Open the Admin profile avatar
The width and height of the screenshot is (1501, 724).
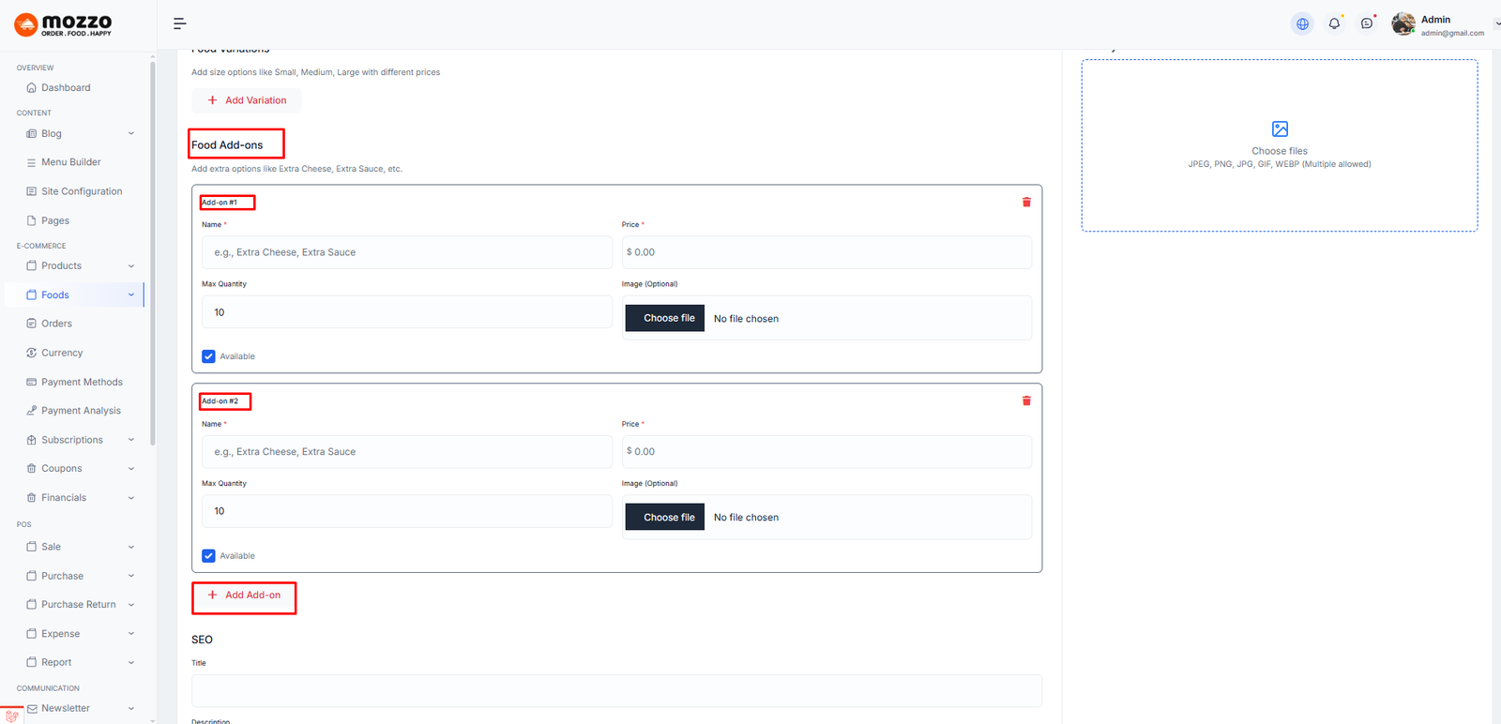1403,23
